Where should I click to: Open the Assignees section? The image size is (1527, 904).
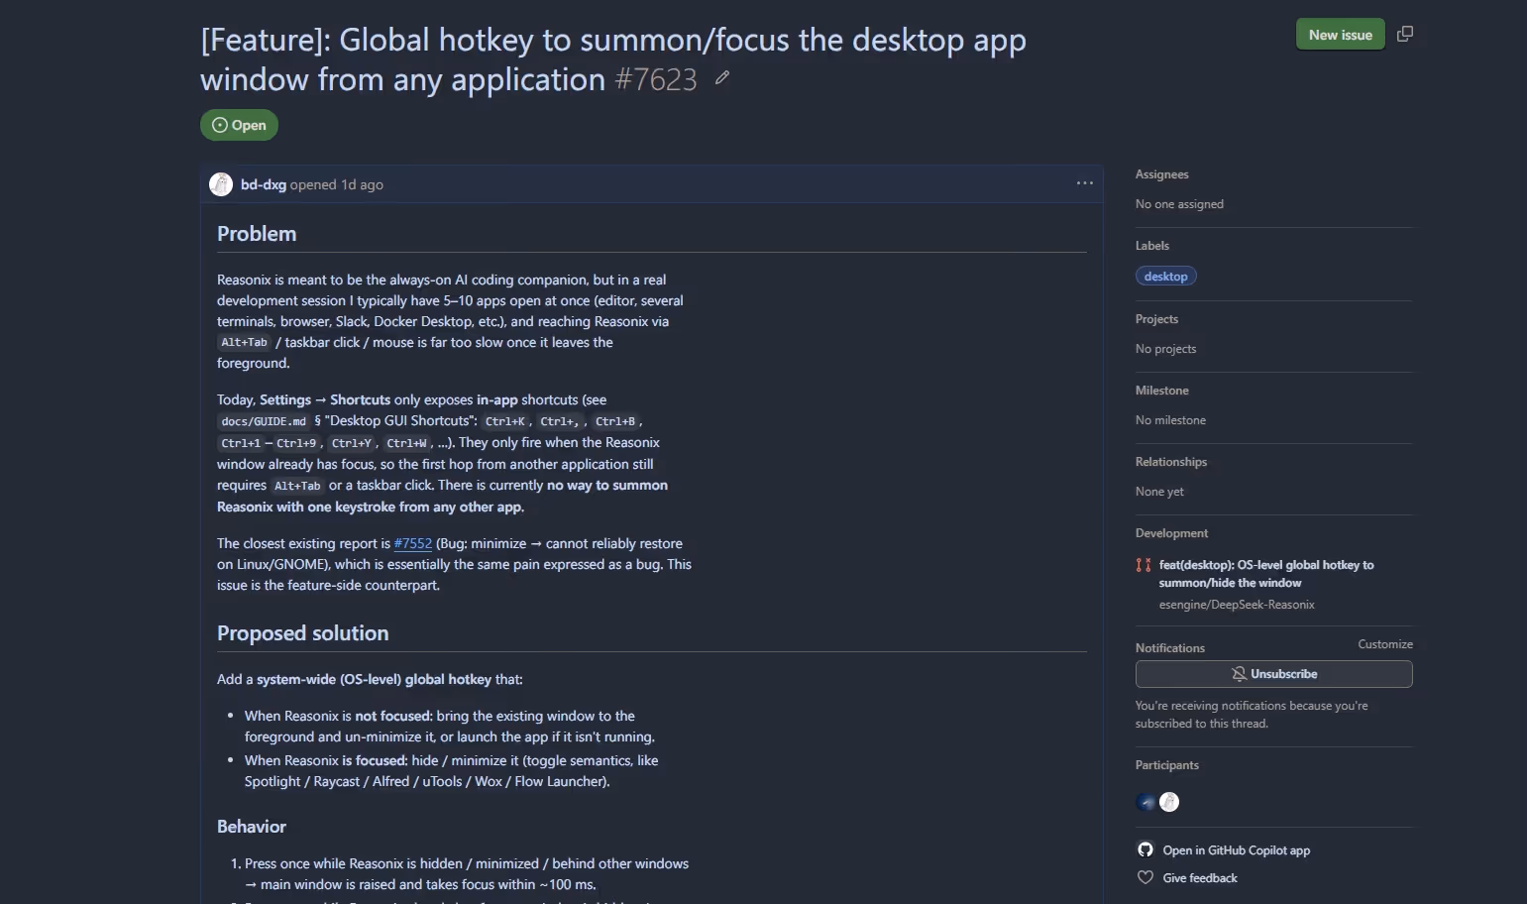point(1162,174)
